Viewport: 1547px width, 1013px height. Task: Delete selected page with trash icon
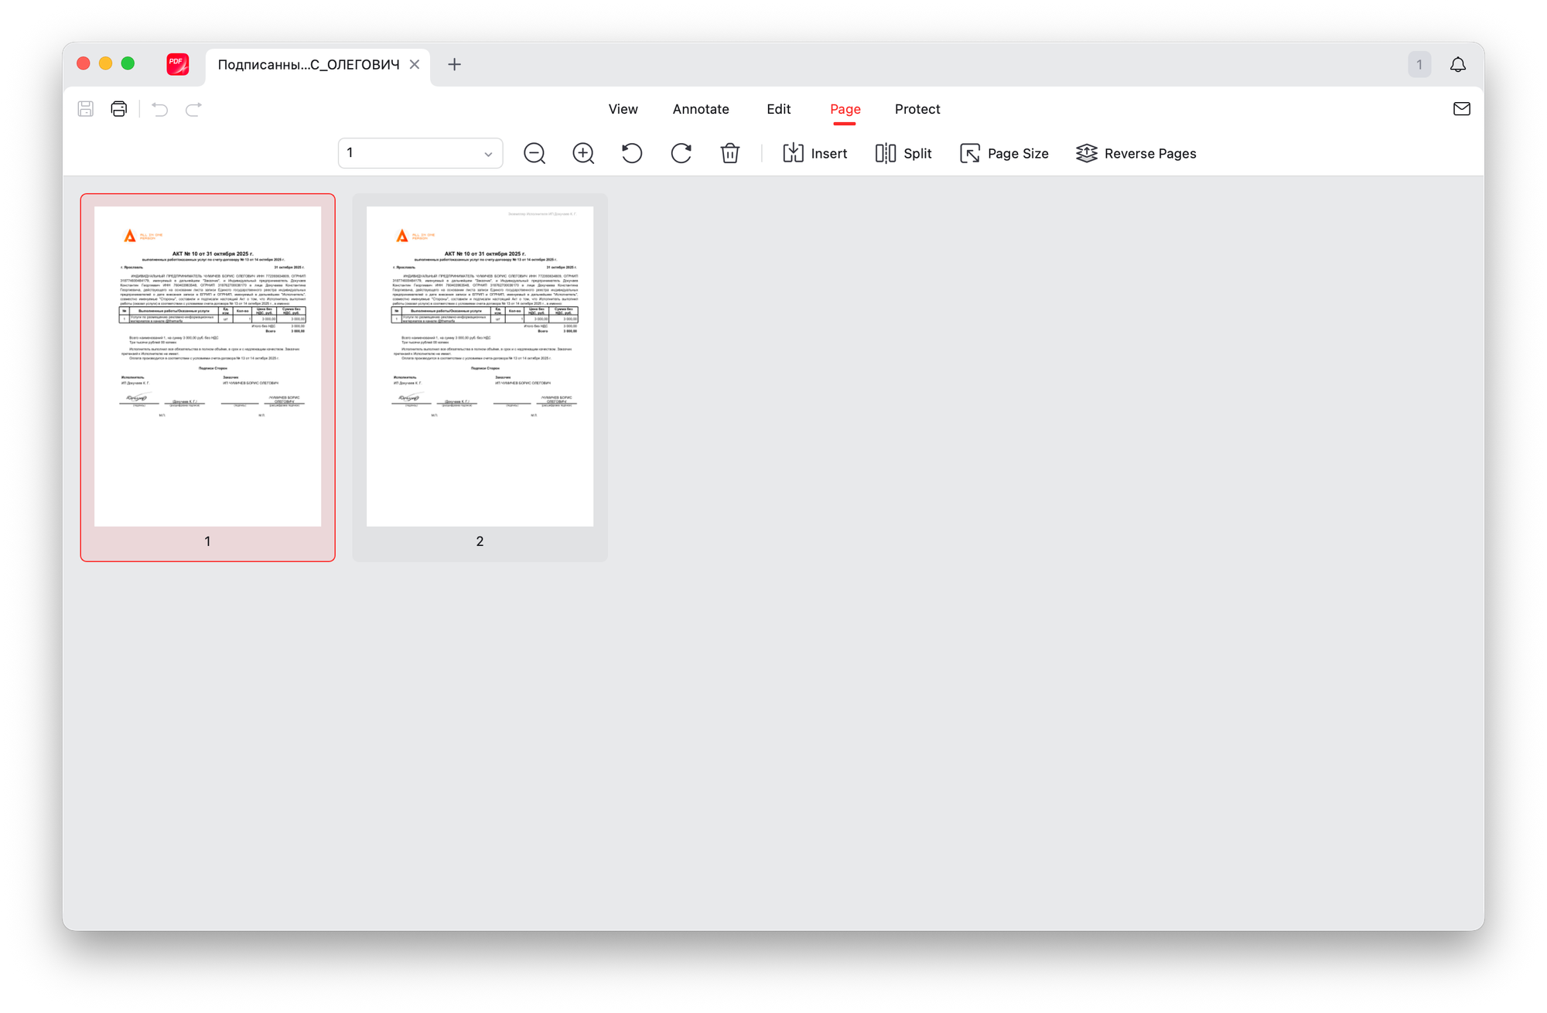click(729, 153)
